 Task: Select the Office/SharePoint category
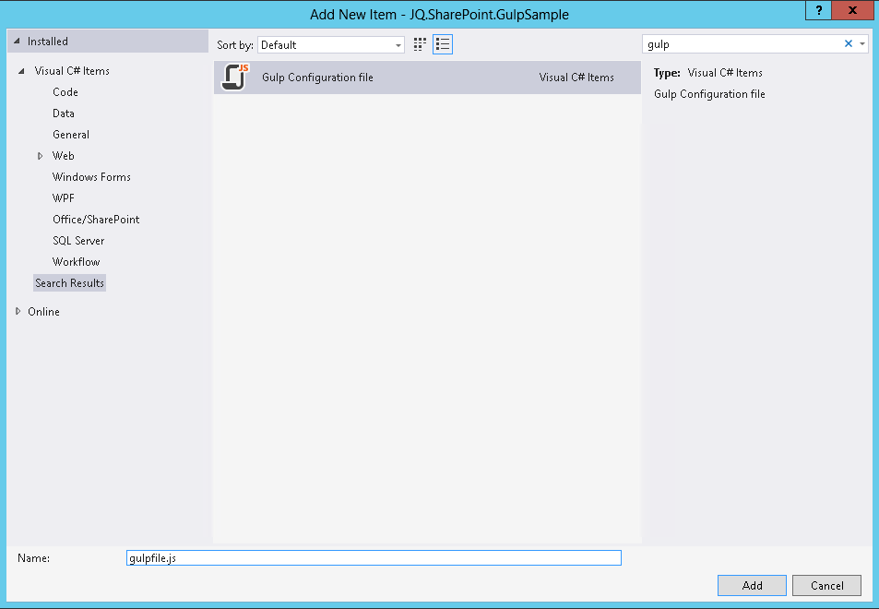tap(96, 220)
